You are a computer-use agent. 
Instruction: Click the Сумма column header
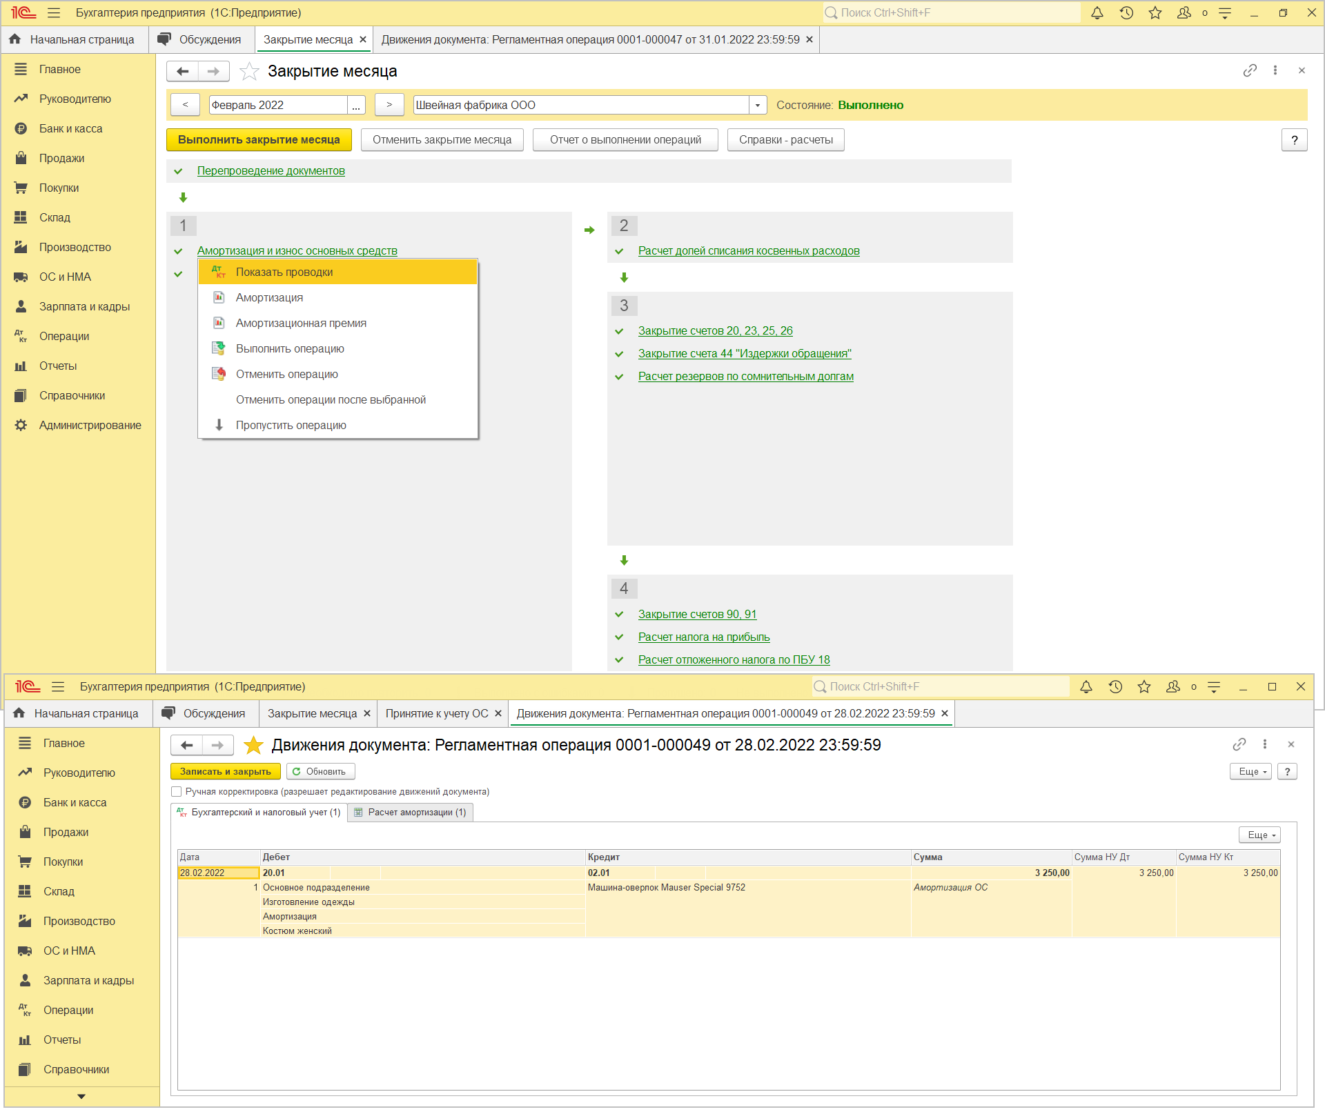click(x=991, y=857)
